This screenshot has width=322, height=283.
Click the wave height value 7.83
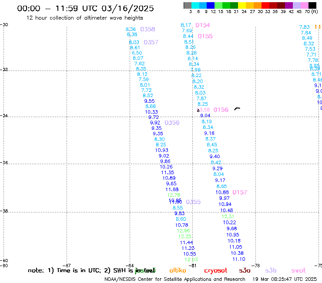pos(304,27)
